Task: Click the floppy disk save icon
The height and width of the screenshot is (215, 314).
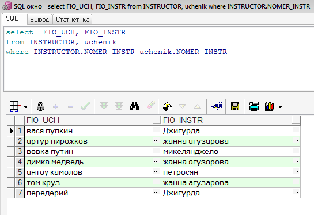Action: 235,106
